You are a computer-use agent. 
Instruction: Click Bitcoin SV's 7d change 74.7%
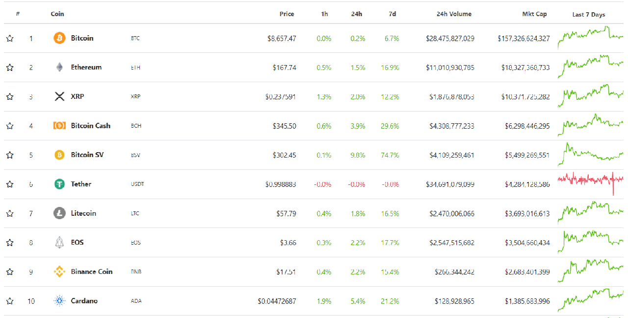tap(390, 155)
